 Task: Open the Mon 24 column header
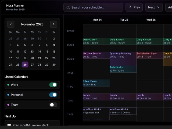point(97,20)
